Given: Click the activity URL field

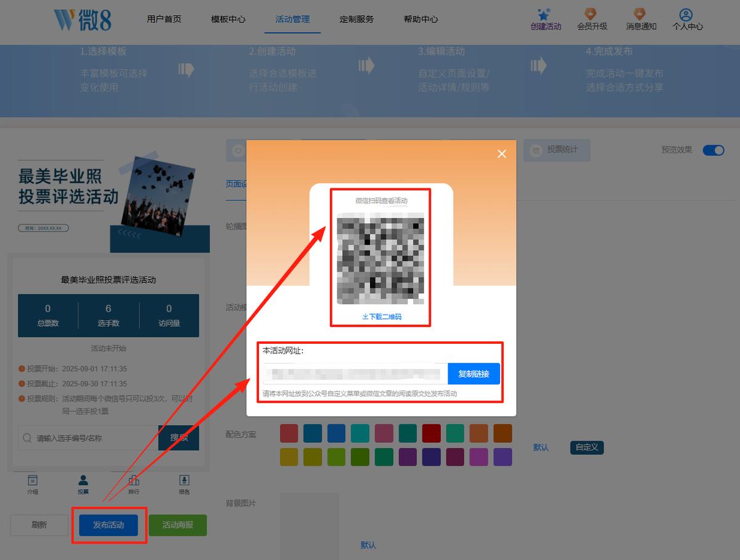Looking at the screenshot, I should point(355,374).
